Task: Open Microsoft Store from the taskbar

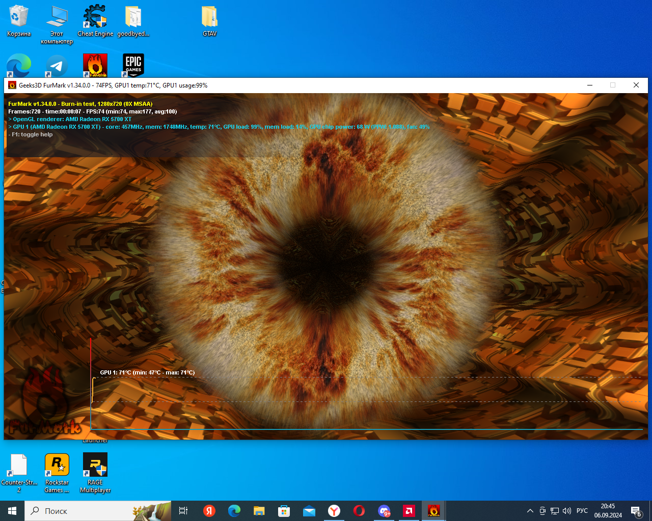Action: (284, 511)
